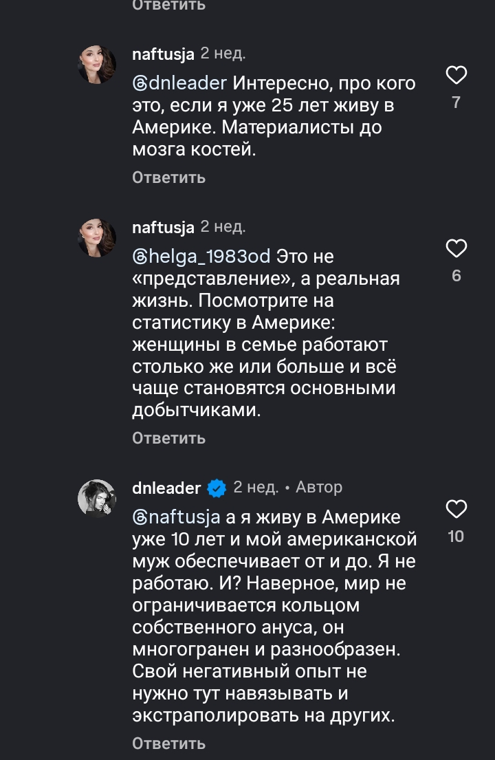The height and width of the screenshot is (760, 495).
Task: Open naftusja's avatar on the 25 лет comment
Action: click(x=97, y=64)
